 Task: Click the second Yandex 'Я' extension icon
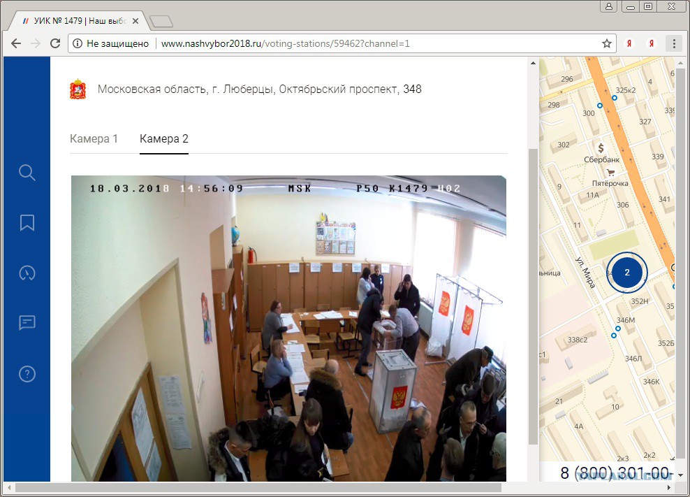[x=652, y=43]
